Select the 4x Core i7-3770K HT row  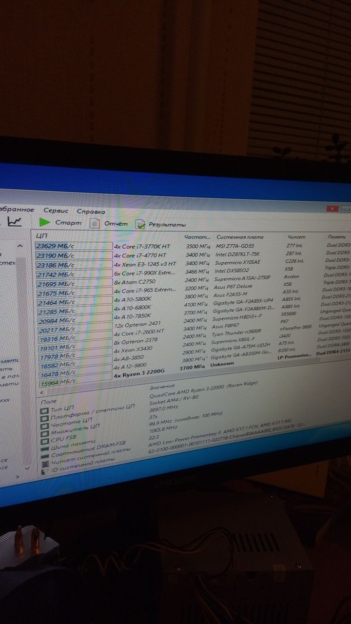142,247
